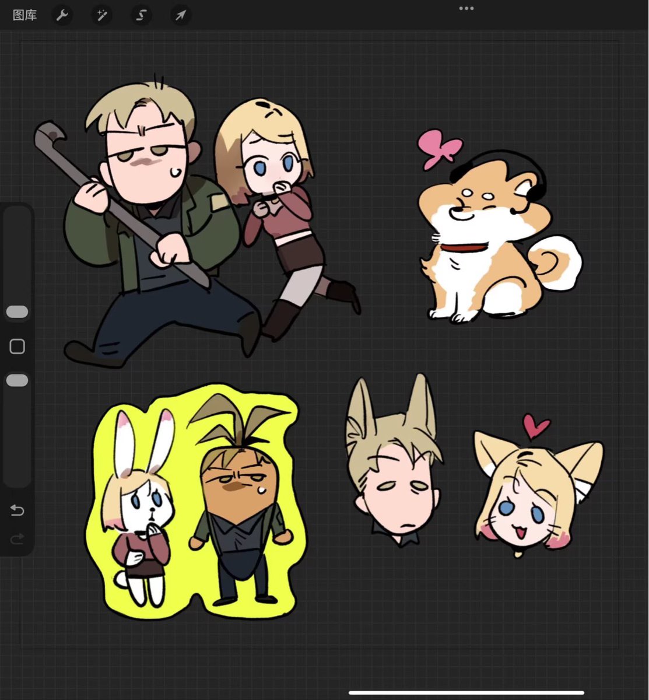The width and height of the screenshot is (649, 700).
Task: Activate the Selection S tool
Action: pos(141,15)
